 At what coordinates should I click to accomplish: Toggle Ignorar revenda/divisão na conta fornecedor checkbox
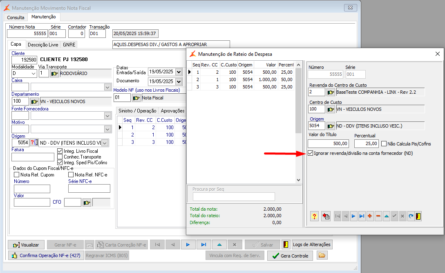pos(311,153)
